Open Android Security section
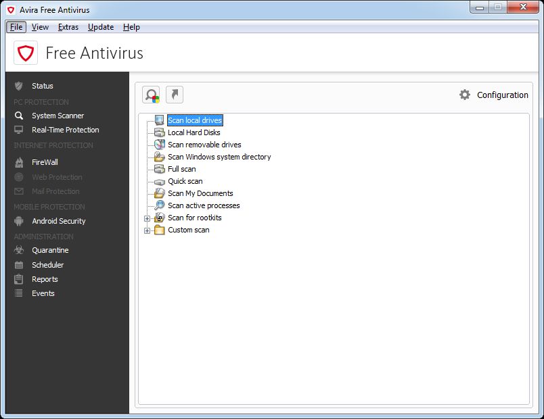The width and height of the screenshot is (544, 419). pyautogui.click(x=59, y=221)
